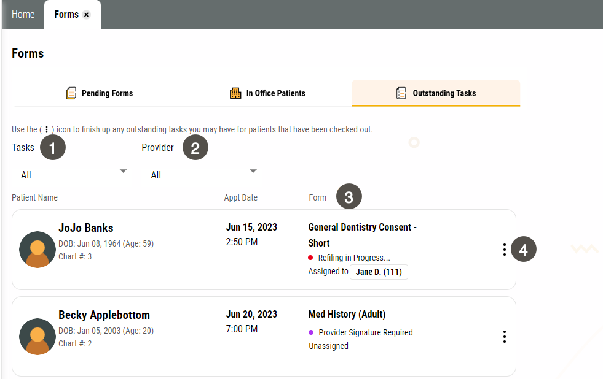The height and width of the screenshot is (379, 603).
Task: Click Becky Applebottom's DOB line
Action: point(106,331)
